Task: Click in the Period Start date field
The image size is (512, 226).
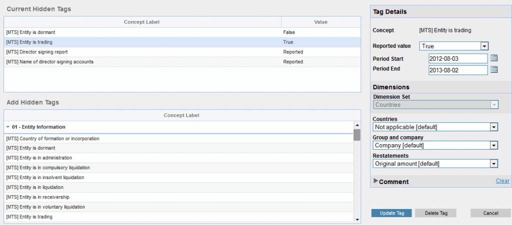Action: point(457,58)
